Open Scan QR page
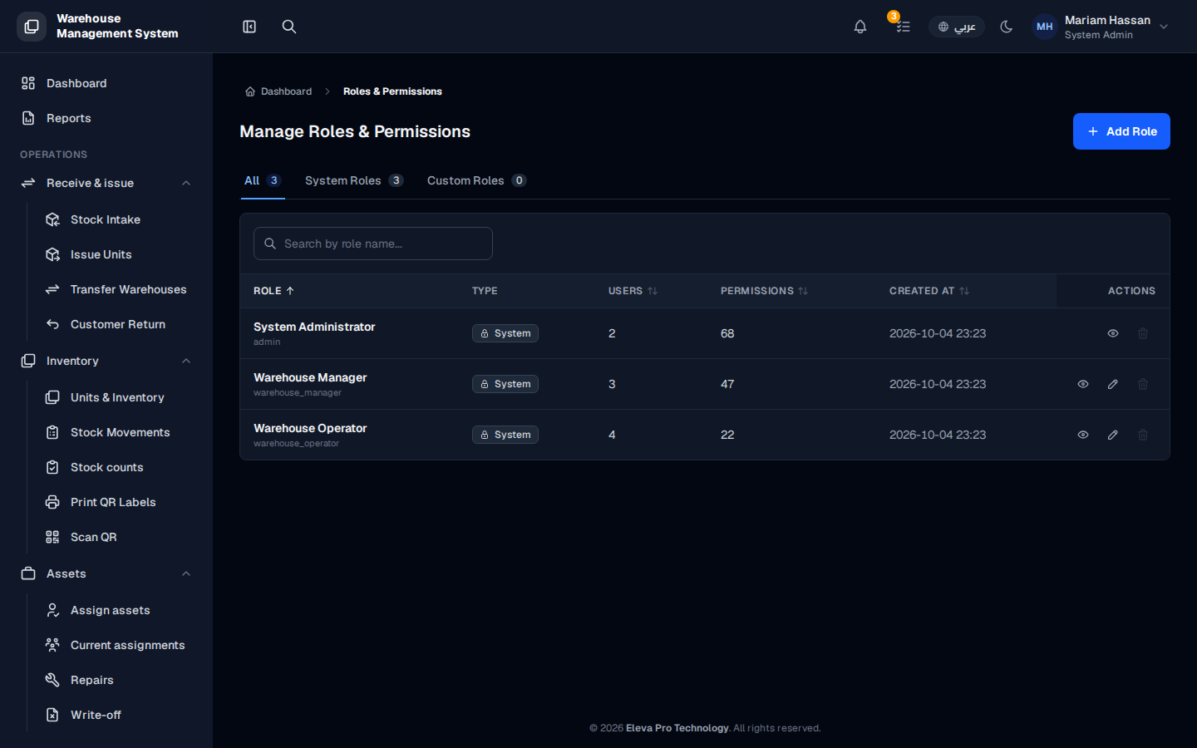 point(118,537)
